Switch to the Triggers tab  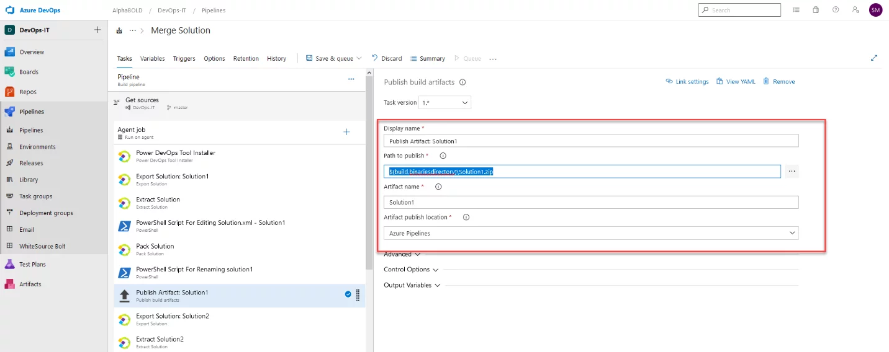(184, 59)
